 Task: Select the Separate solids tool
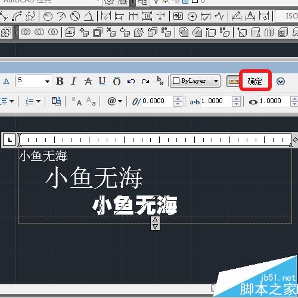pyautogui.click(x=269, y=32)
